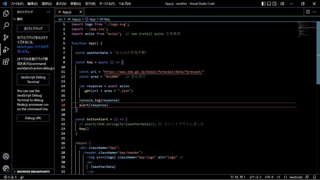Open the Search view in activity bar

point(6,25)
